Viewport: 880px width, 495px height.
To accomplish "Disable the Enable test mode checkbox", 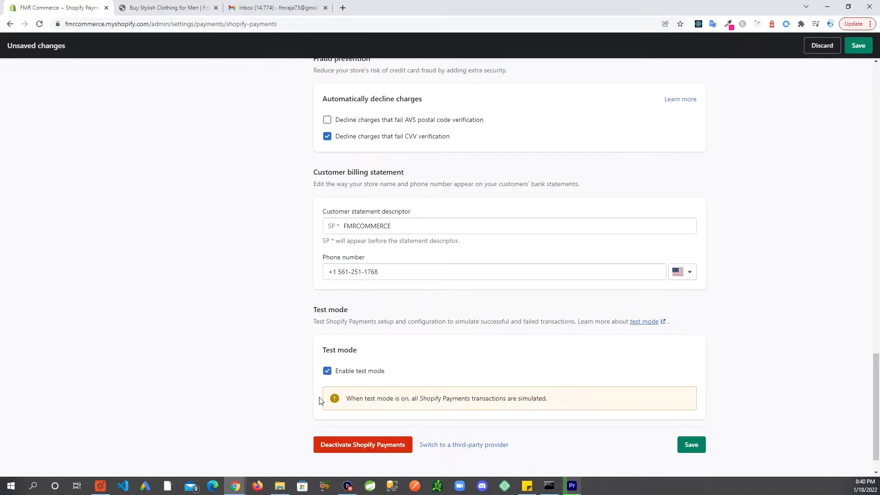I will click(x=327, y=371).
